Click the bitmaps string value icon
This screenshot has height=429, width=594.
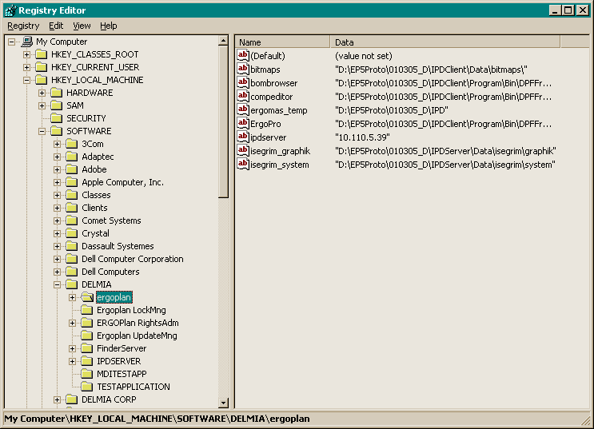click(x=244, y=70)
